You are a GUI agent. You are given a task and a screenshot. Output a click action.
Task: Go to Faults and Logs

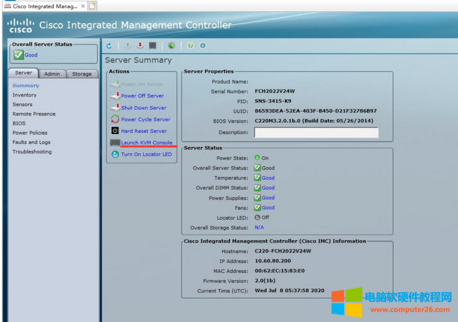[x=32, y=142]
